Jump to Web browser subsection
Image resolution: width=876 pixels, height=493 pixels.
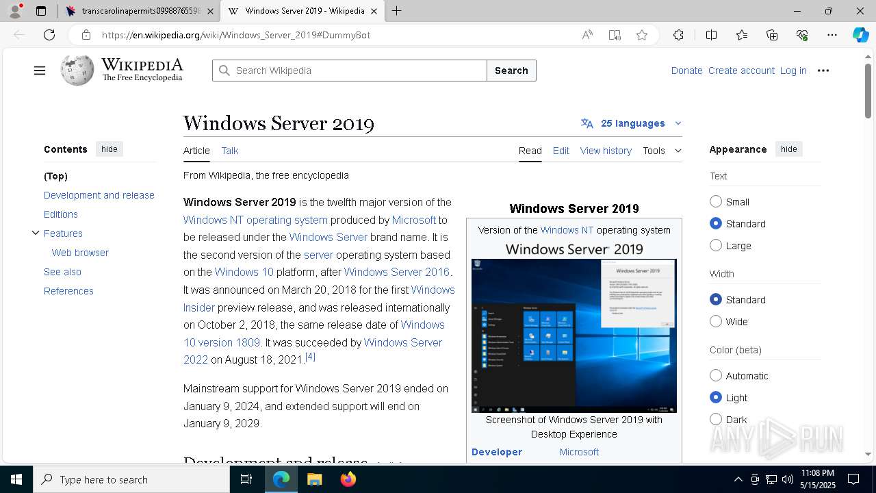tap(80, 253)
